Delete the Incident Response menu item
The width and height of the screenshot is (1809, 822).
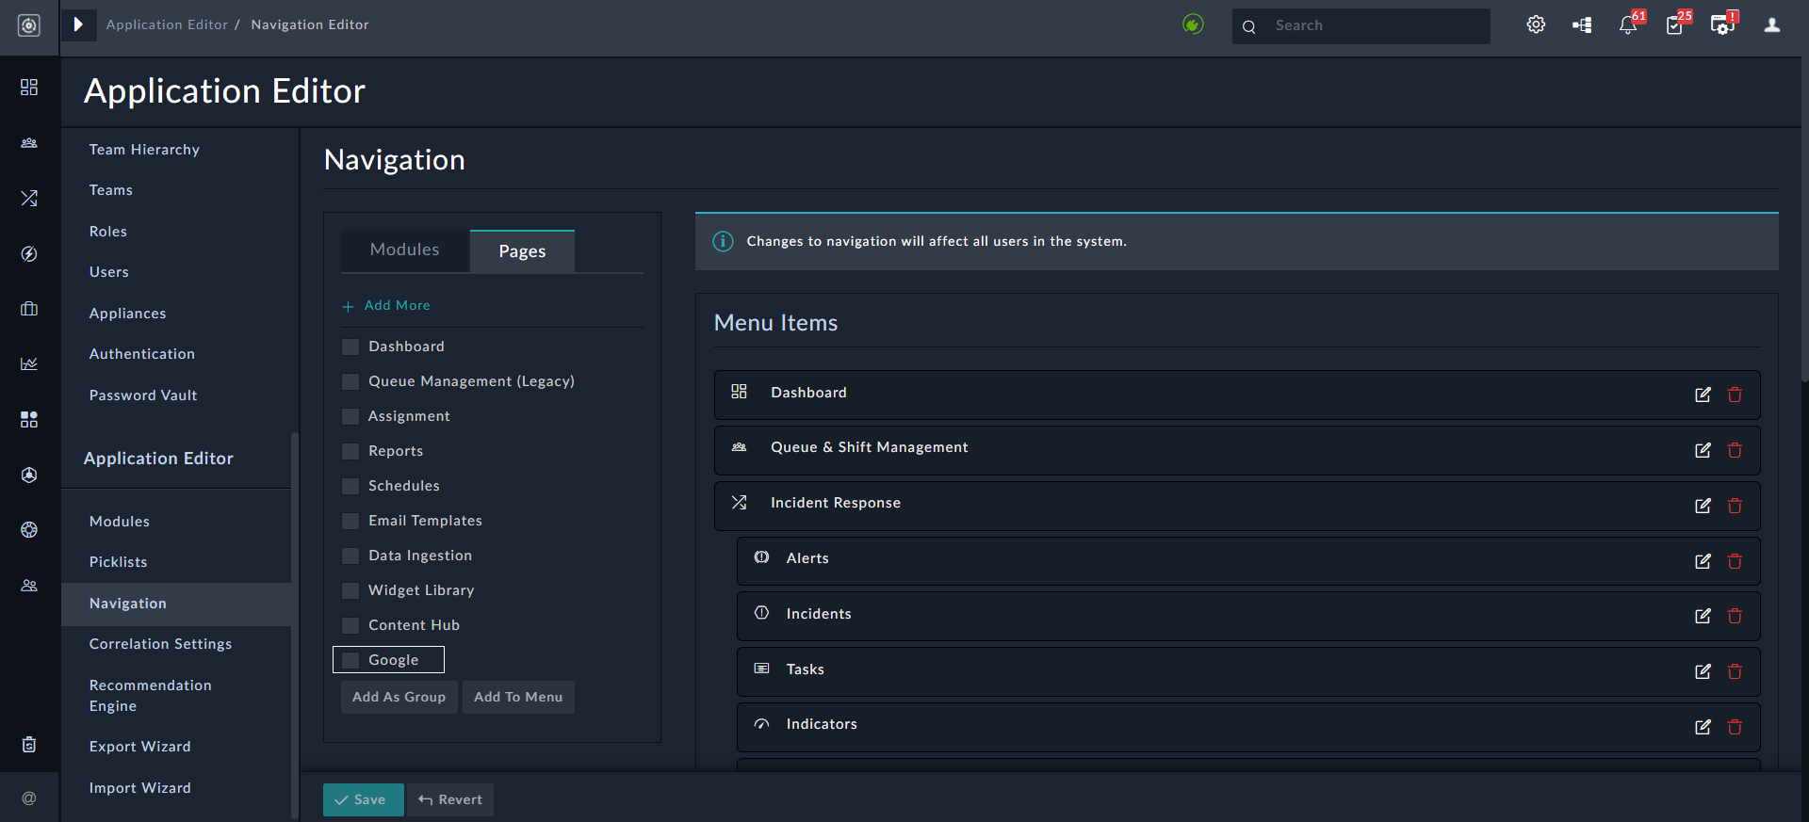pyautogui.click(x=1735, y=506)
